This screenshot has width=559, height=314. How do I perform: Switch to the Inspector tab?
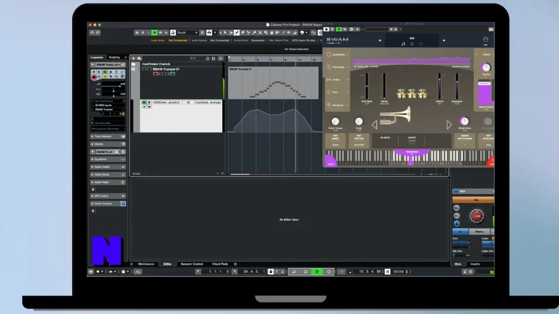(x=97, y=57)
